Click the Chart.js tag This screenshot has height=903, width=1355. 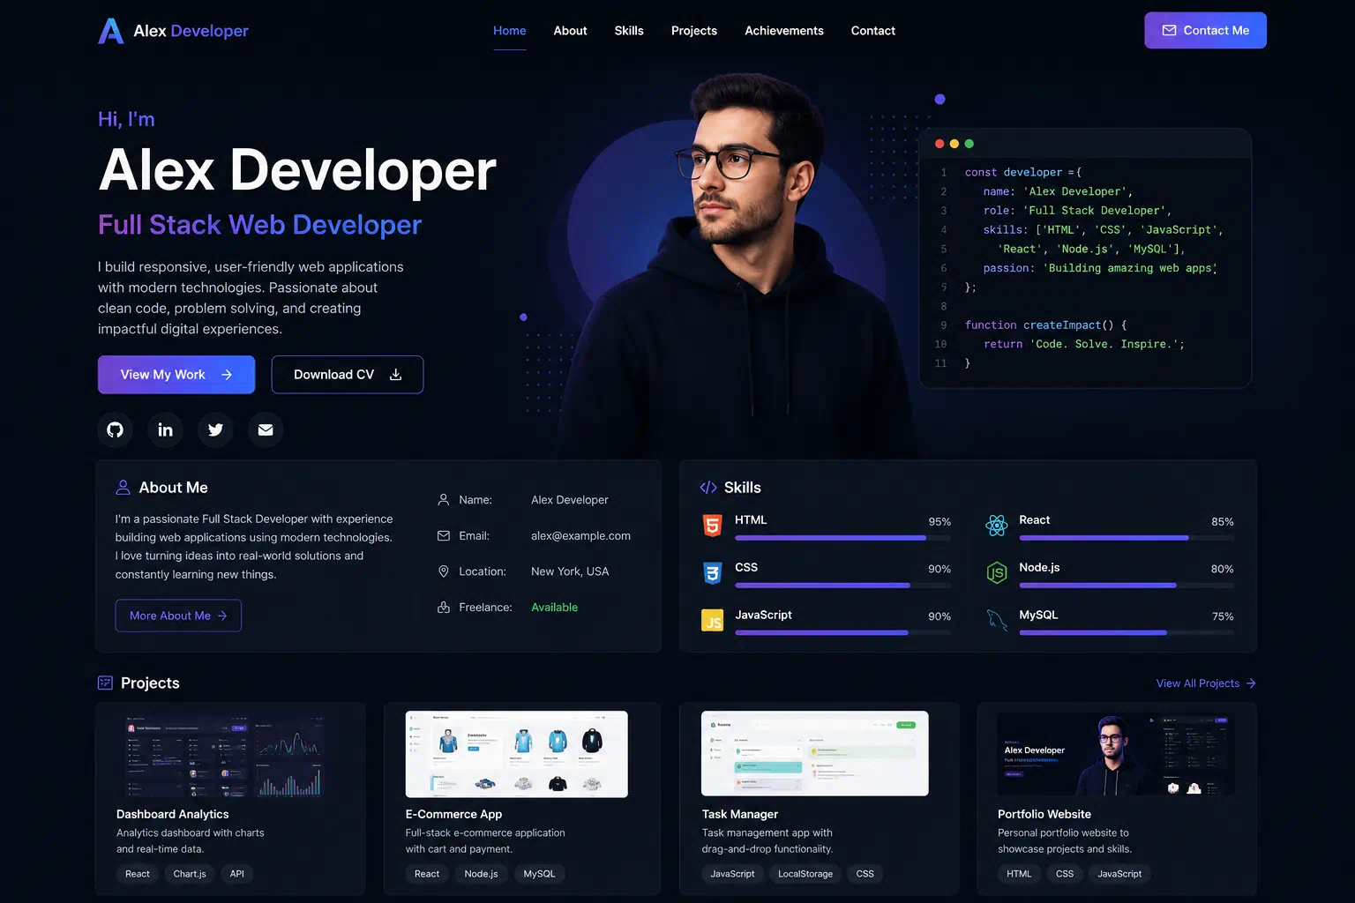(190, 874)
